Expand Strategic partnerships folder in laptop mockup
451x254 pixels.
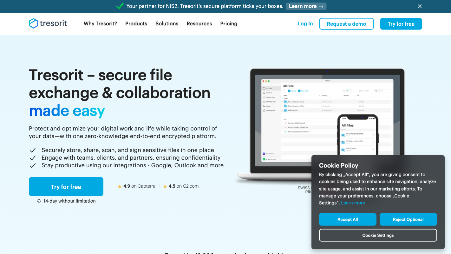pos(282,106)
